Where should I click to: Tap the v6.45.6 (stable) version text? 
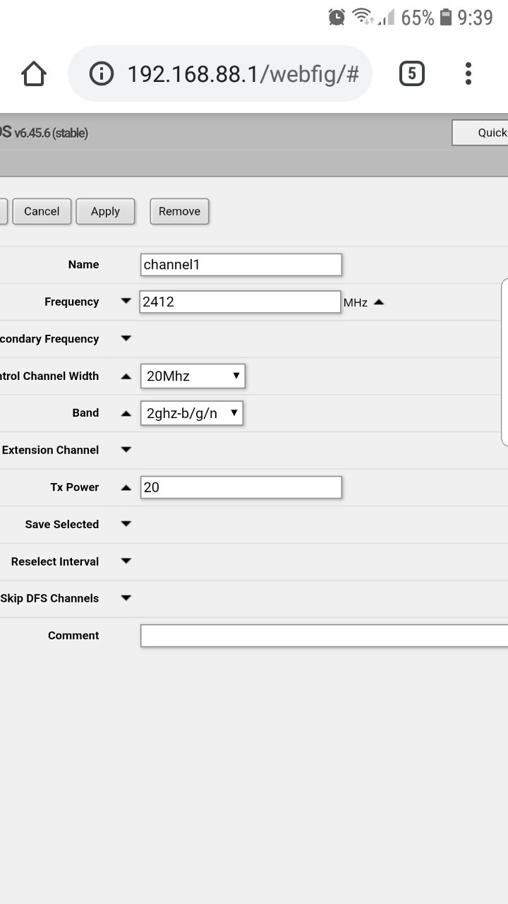(x=52, y=133)
